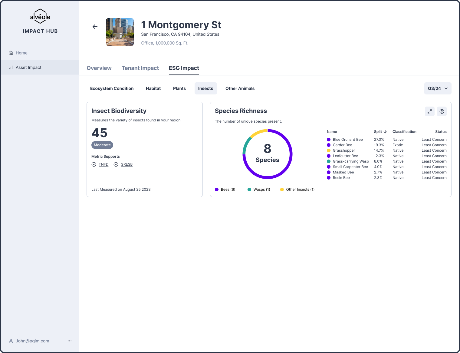Click the user profile icon
Viewport: 460px width, 353px height.
[11, 341]
